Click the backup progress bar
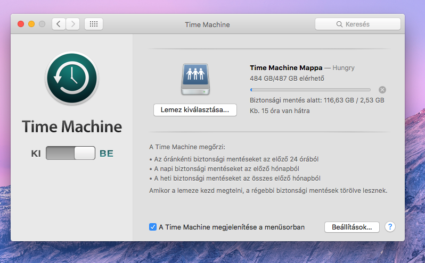The height and width of the screenshot is (263, 425). coord(310,90)
